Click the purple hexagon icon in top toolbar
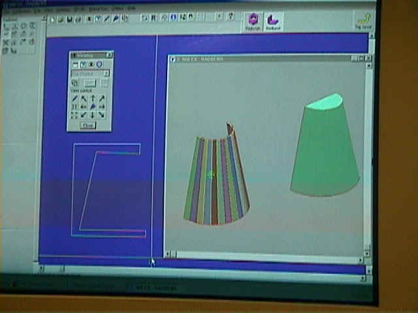This screenshot has width=418, height=313. click(253, 21)
